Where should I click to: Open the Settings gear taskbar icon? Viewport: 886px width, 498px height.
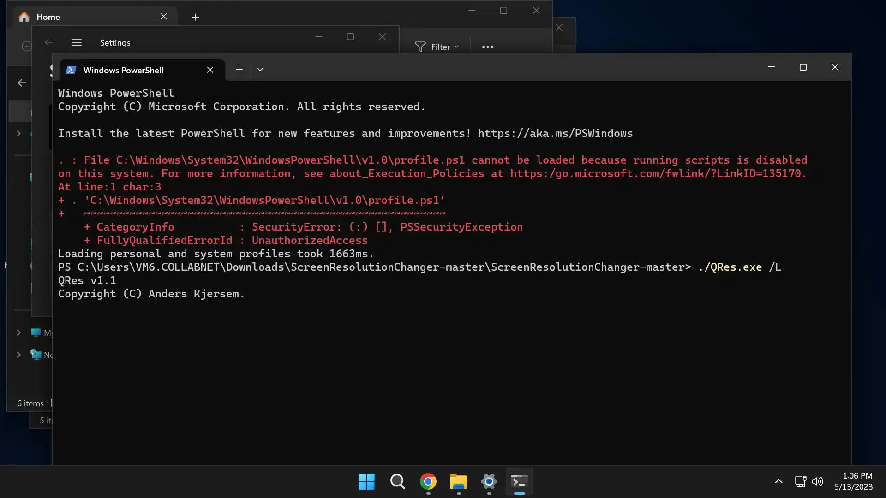point(489,482)
